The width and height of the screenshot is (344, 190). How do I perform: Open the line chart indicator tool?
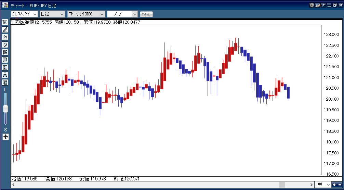pyautogui.click(x=5, y=37)
